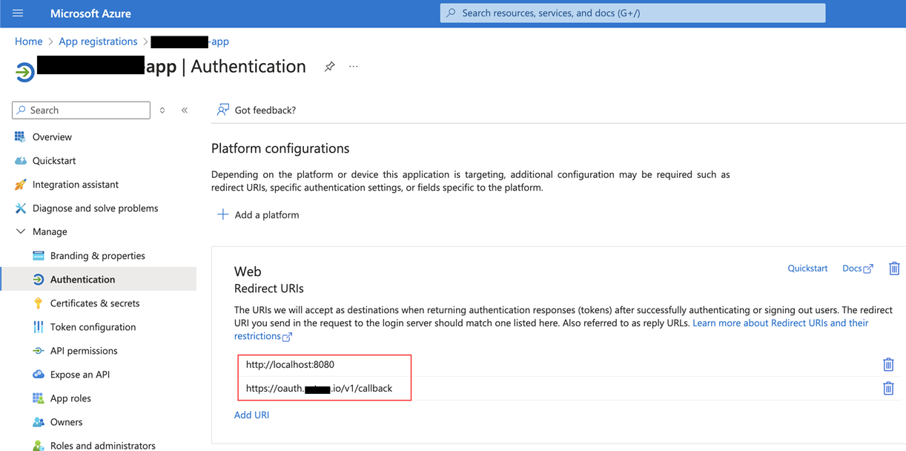Open Learn more about Redirect URIs link
The width and height of the screenshot is (906, 451).
[781, 323]
